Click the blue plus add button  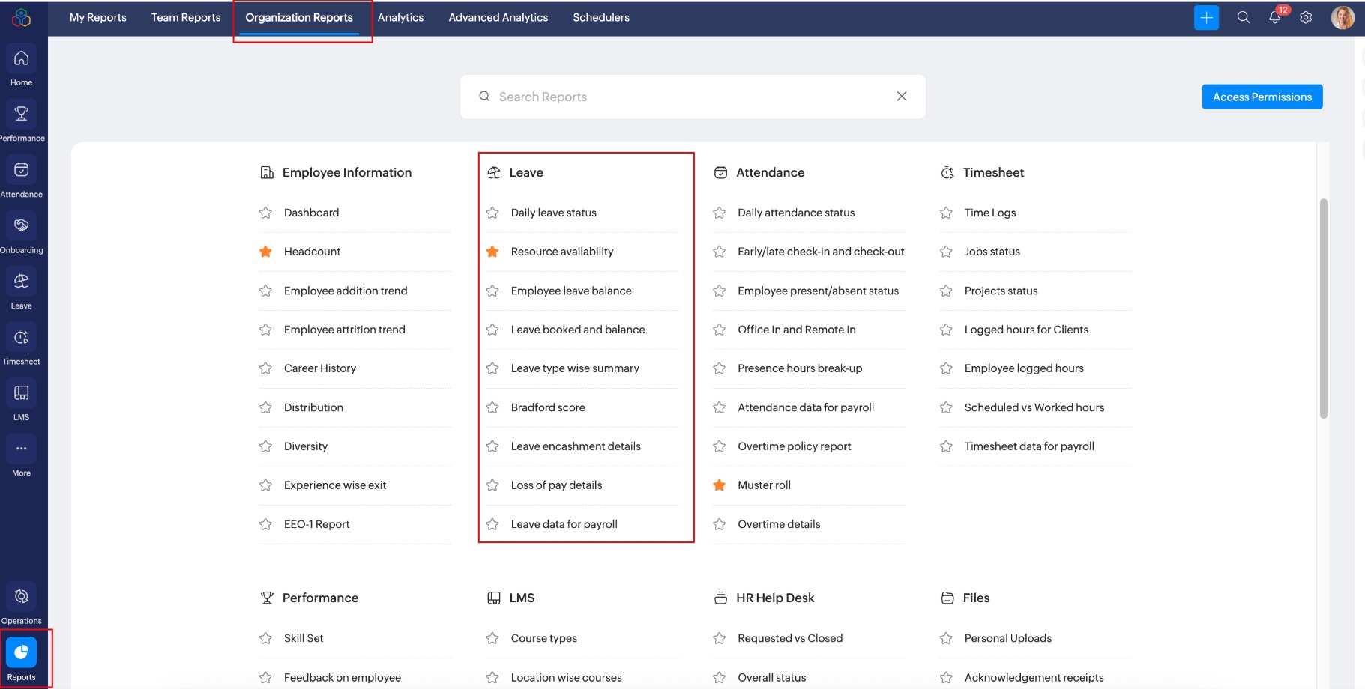1206,18
